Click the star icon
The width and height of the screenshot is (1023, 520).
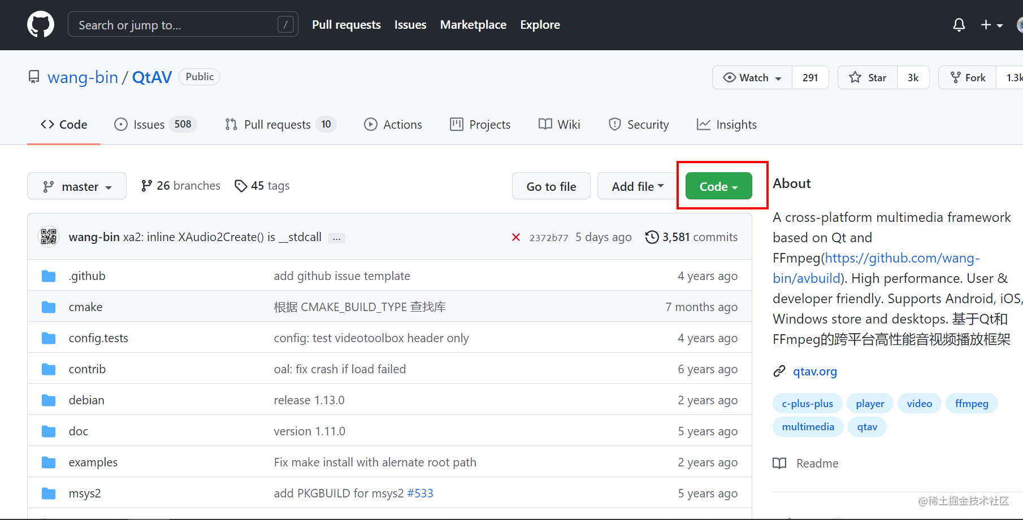[x=855, y=77]
